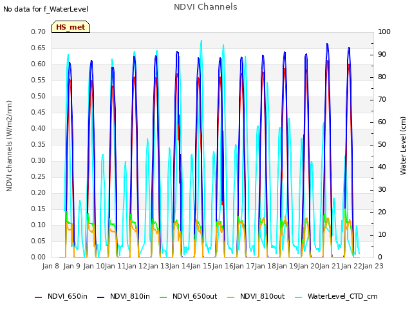Click the Jan 23 x-axis tick label
This screenshot has width=412, height=309.
[x=373, y=266]
